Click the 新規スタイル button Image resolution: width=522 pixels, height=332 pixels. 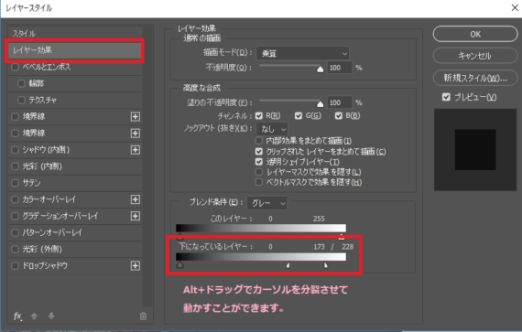coord(475,78)
